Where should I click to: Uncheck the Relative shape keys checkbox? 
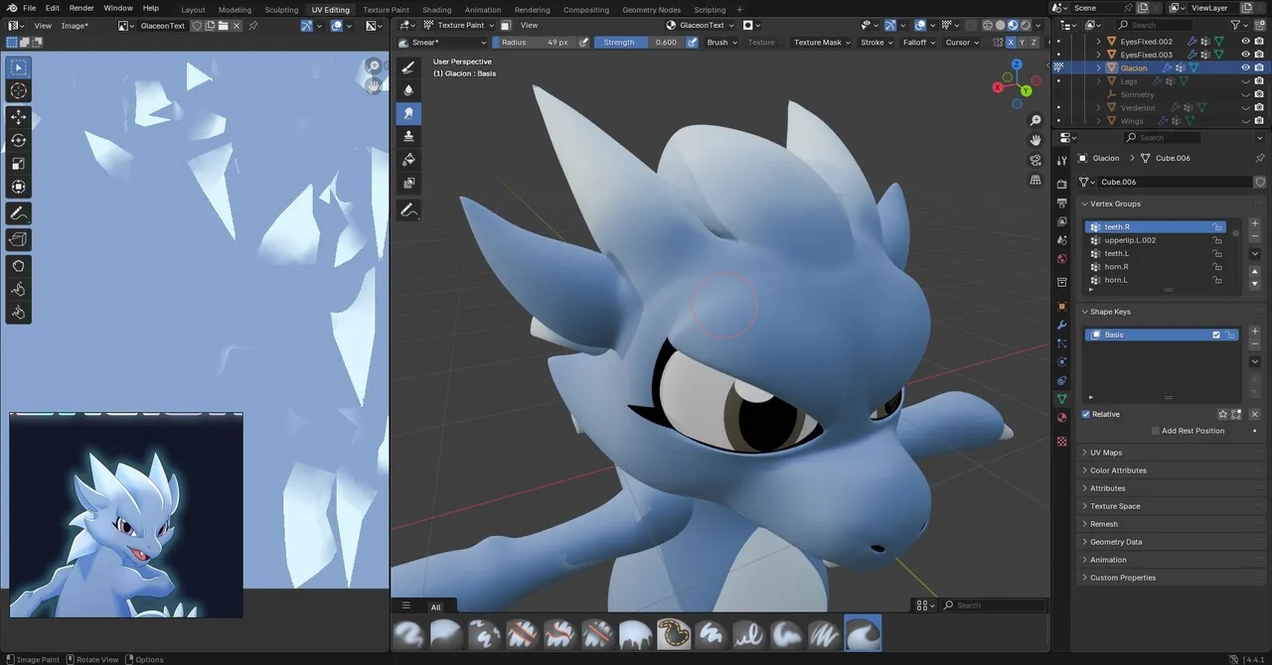point(1086,414)
